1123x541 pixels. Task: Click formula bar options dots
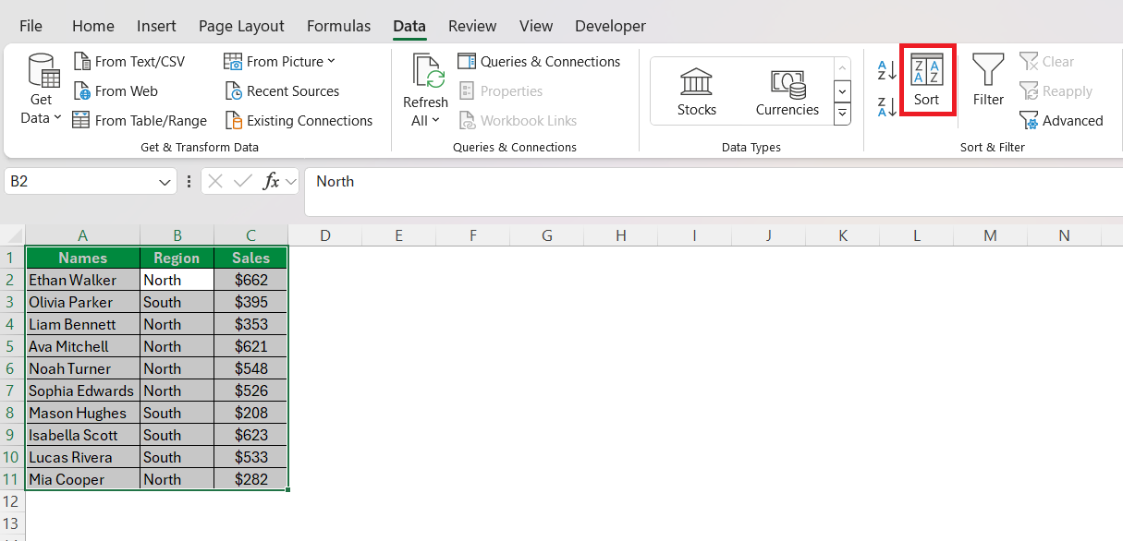pyautogui.click(x=189, y=182)
